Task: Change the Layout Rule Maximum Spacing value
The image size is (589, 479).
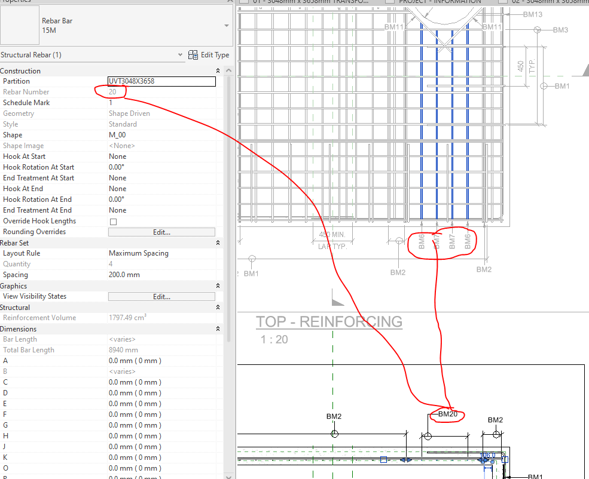Action: pos(161,254)
